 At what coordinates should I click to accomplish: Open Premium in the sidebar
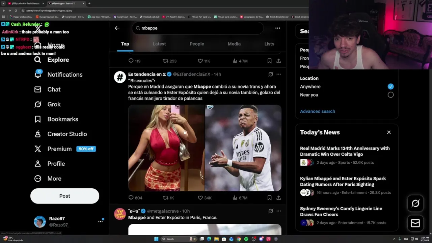53,149
